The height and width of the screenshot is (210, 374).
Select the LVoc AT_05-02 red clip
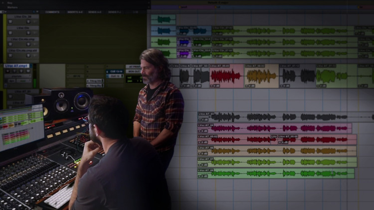(234, 139)
